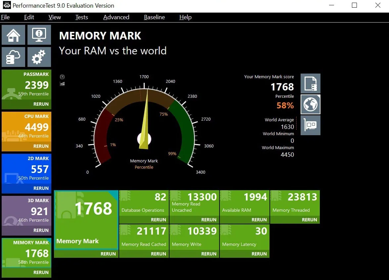Click the PassMark overall score tile
Image resolution: width=389 pixels, height=280 pixels.
click(26, 85)
